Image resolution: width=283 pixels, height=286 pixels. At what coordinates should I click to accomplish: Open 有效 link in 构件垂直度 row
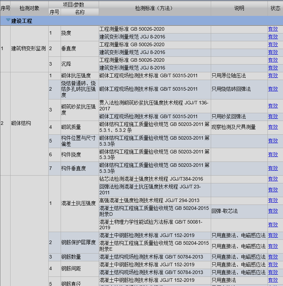point(273,168)
